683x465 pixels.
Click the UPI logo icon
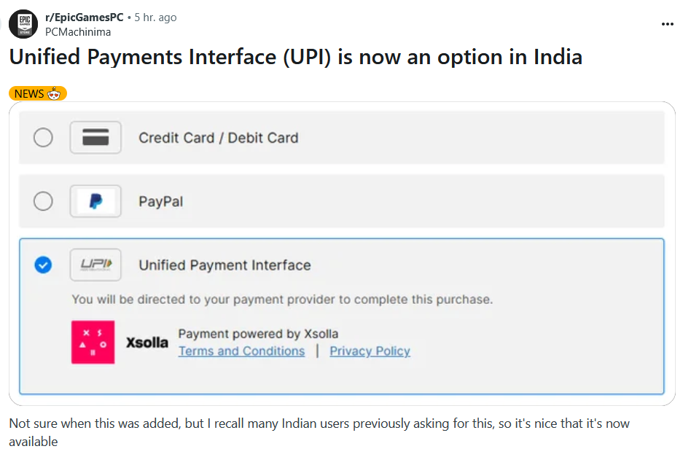click(x=95, y=265)
